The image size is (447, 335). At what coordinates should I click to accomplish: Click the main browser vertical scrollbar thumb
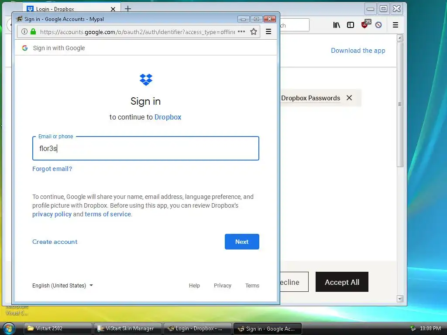click(400, 104)
